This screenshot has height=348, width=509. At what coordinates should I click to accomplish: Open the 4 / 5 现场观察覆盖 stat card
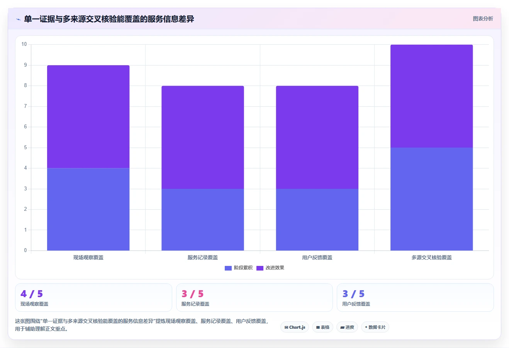(x=93, y=298)
